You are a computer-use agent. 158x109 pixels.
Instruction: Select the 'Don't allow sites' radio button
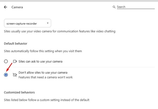click(x=6, y=75)
